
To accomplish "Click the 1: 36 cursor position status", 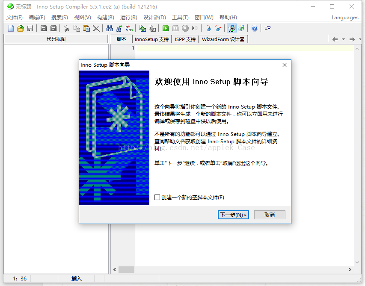I will coord(20,279).
